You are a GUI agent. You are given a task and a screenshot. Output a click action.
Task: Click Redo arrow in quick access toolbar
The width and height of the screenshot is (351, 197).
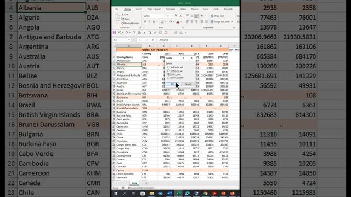[x=127, y=33]
